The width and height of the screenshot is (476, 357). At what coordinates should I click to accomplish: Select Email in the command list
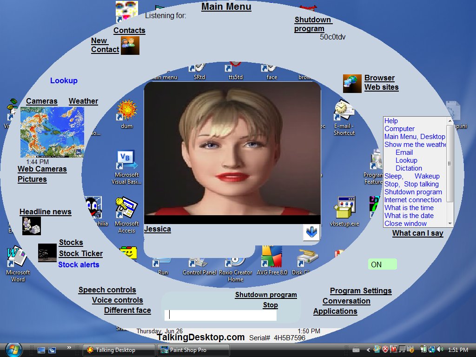click(x=404, y=152)
